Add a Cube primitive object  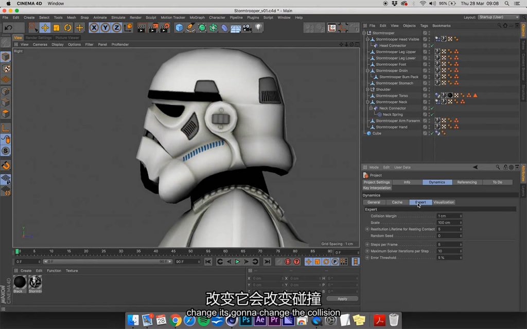(x=179, y=28)
